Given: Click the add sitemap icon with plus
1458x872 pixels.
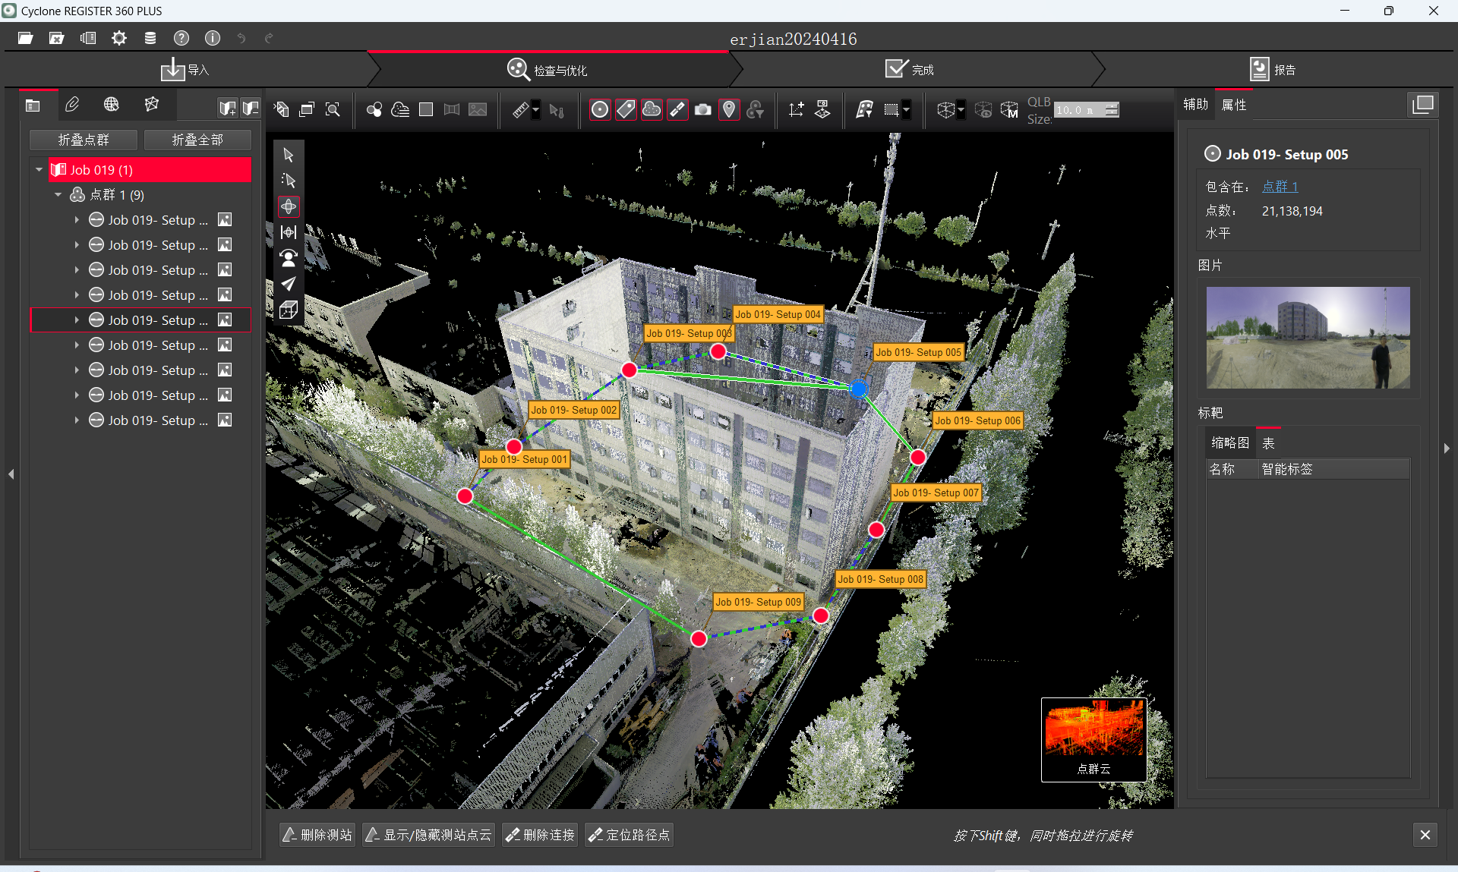Looking at the screenshot, I should click(x=227, y=109).
